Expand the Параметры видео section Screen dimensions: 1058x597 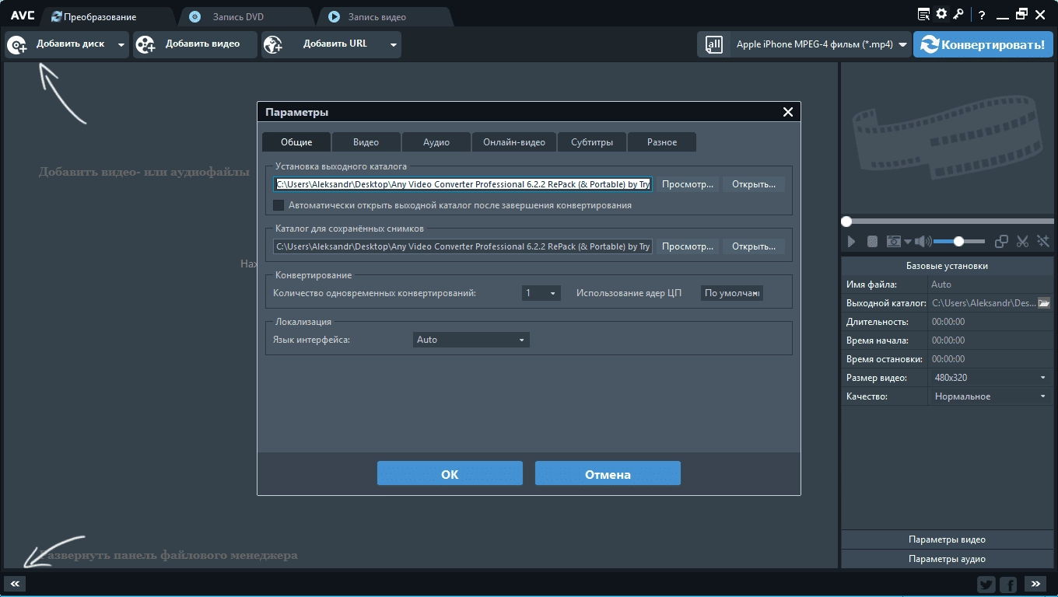coord(947,539)
